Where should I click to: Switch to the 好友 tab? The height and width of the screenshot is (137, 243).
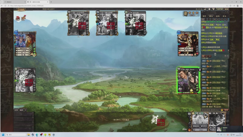point(224,16)
